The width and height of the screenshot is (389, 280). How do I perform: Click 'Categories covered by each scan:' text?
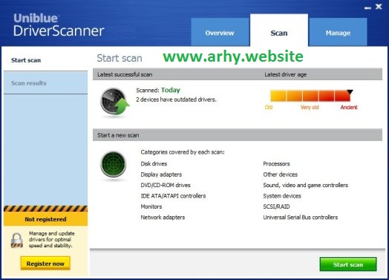(183, 152)
